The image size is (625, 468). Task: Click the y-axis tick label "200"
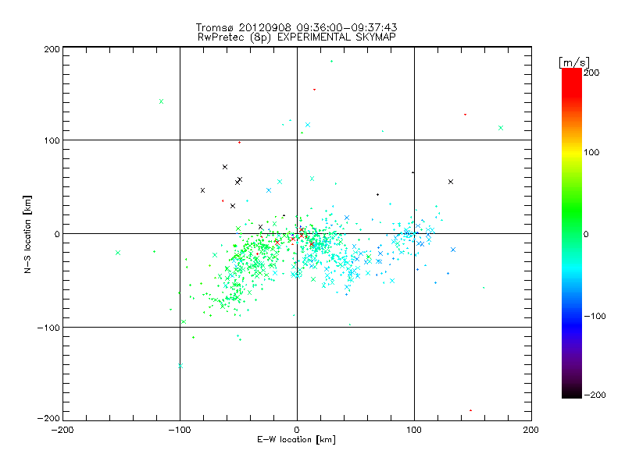click(52, 49)
